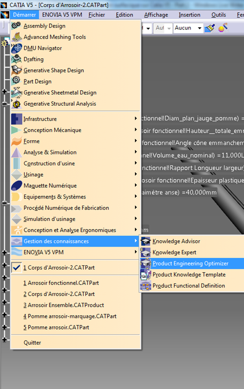Screen dimensions: 244x389
Task: Expand the Usinage submenu arrow
Action: coord(135,174)
